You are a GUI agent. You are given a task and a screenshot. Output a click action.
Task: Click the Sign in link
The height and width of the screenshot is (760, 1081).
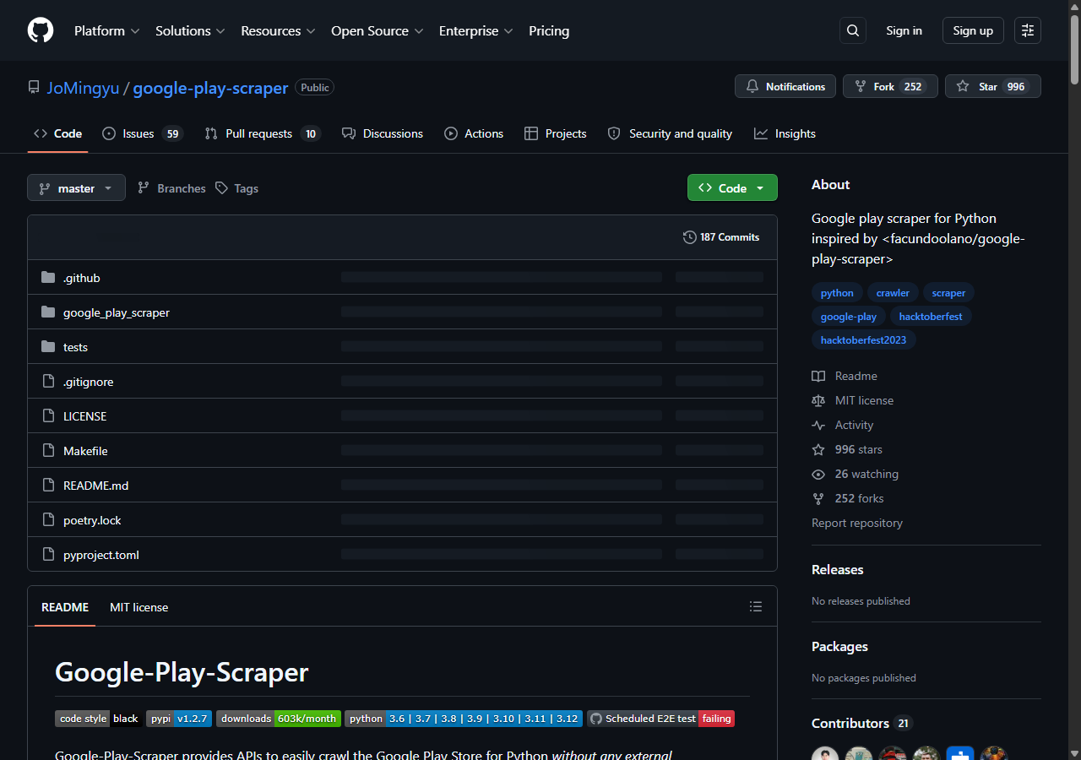[x=904, y=30]
